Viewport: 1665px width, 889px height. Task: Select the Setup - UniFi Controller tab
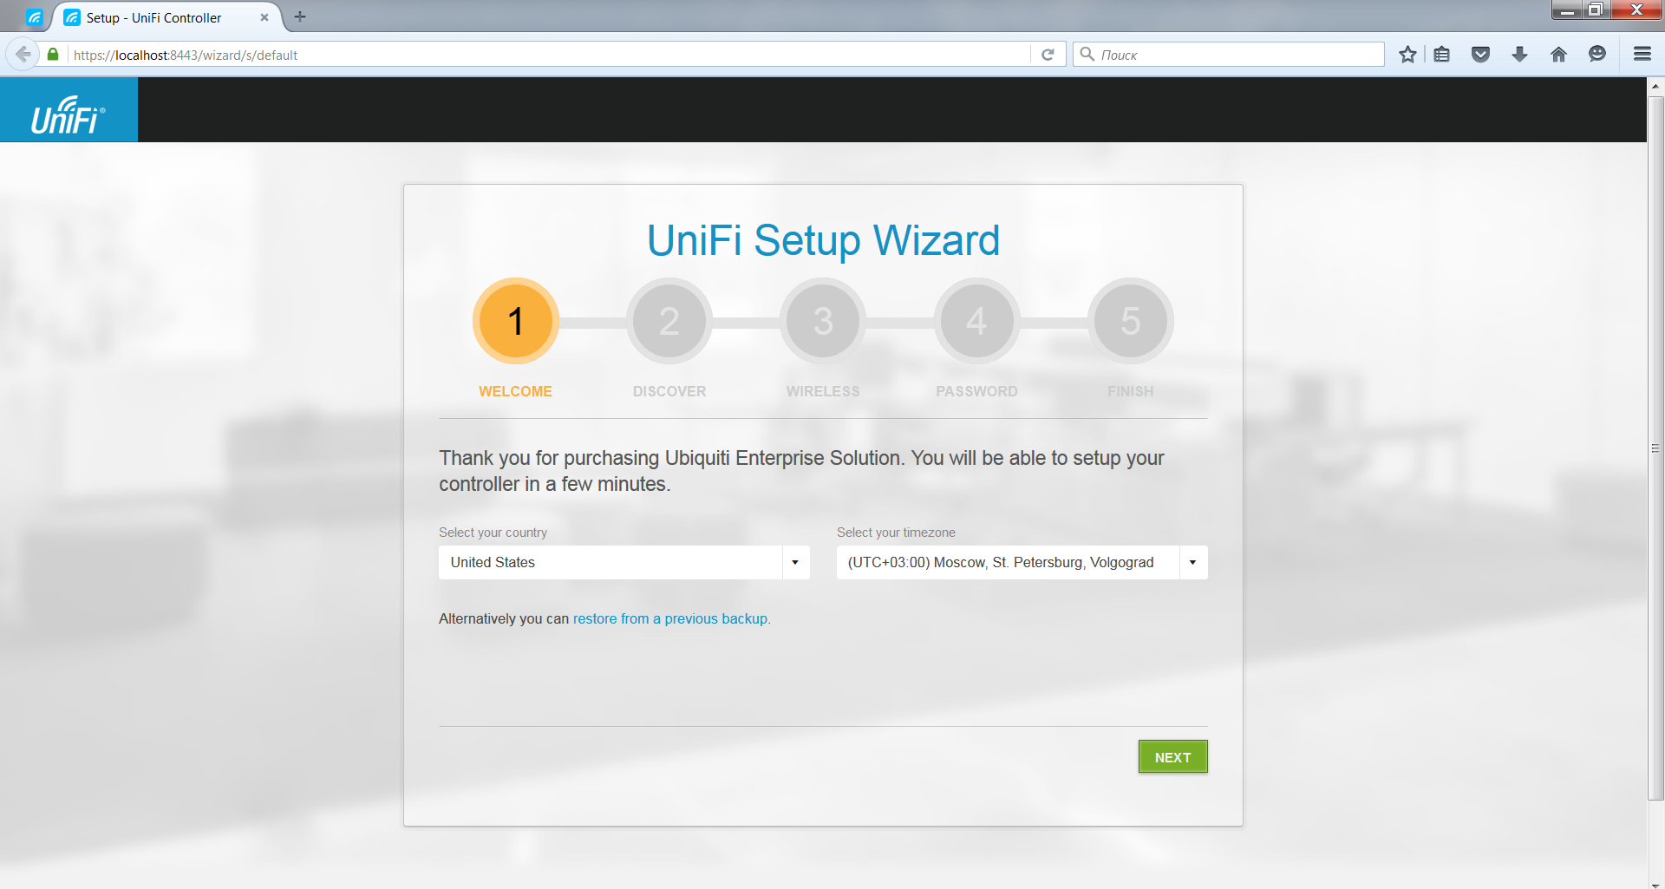[167, 17]
